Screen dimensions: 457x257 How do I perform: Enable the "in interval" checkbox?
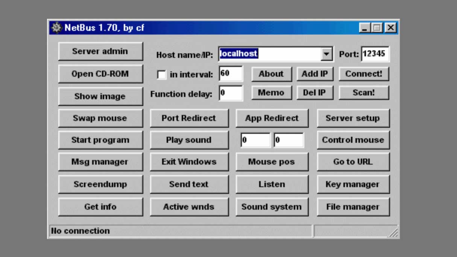click(161, 74)
